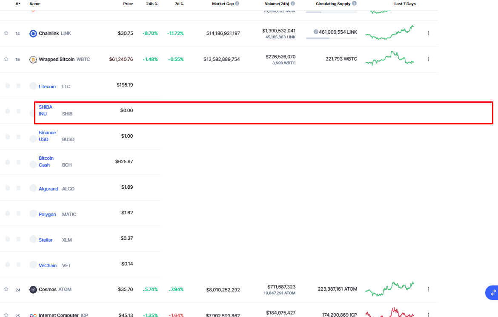498x317 pixels.
Task: Click Wrapped Bitcoin volume $226,526,070
Action: click(x=280, y=57)
